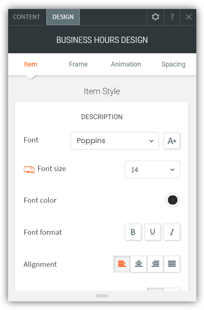Select right text alignment
This screenshot has width=204, height=310.
pyautogui.click(x=155, y=264)
